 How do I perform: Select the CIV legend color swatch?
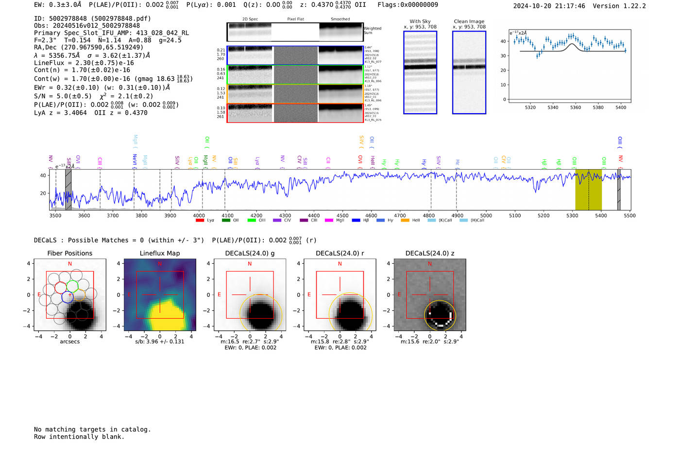coord(277,221)
